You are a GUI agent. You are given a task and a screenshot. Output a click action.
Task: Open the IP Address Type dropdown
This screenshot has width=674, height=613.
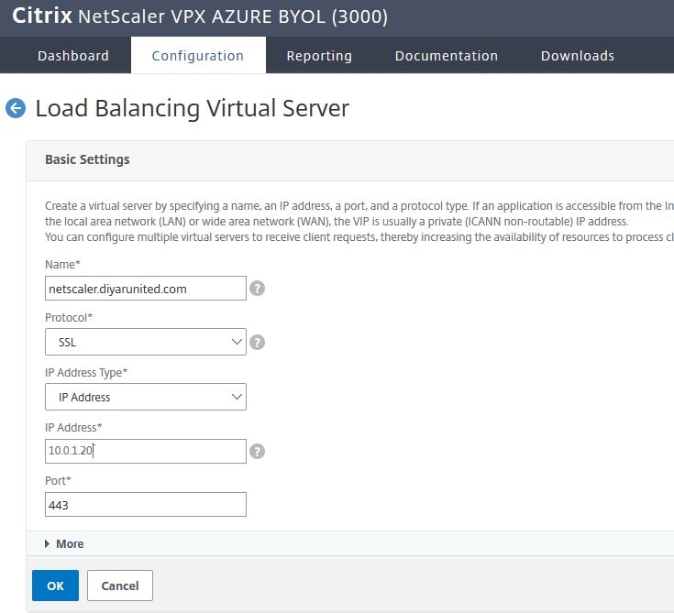pos(146,397)
